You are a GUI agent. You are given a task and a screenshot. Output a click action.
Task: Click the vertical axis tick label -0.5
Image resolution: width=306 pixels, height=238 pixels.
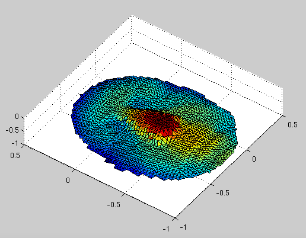coord(12,130)
